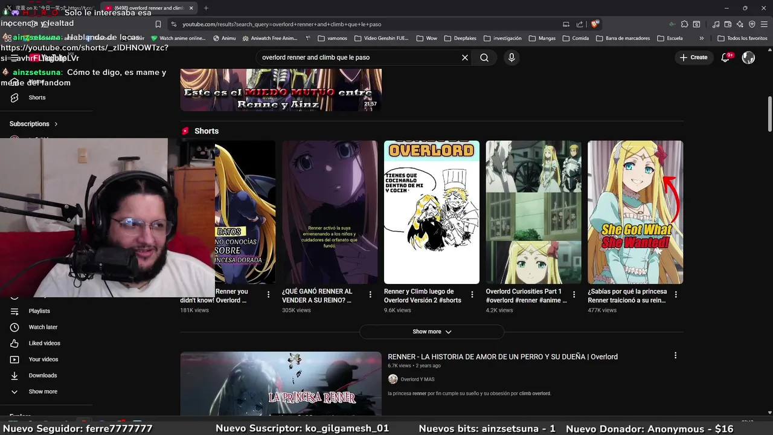Expand sidebar with Show more
The width and height of the screenshot is (773, 435).
[x=43, y=391]
